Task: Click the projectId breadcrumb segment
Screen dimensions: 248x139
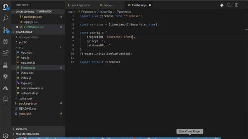Action: point(123,12)
